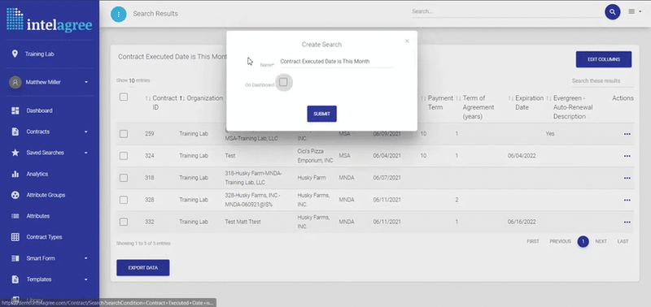Screen dimensions: 651x307
Task: Click the intelagree logo
Action: click(x=50, y=19)
